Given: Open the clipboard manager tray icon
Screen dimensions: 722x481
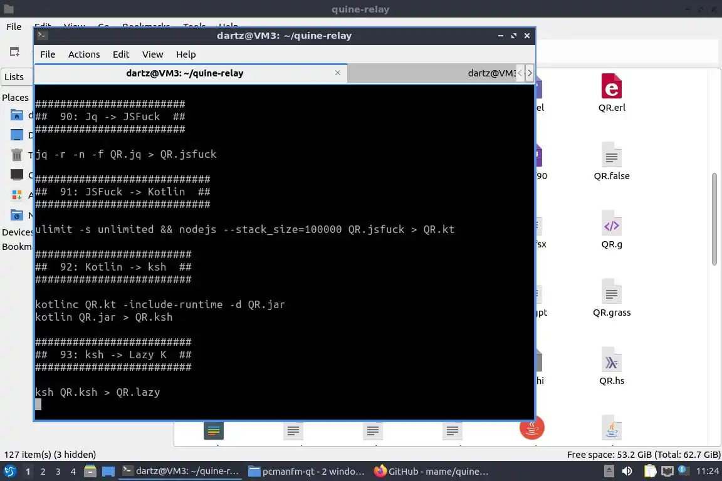Looking at the screenshot, I should pos(650,471).
